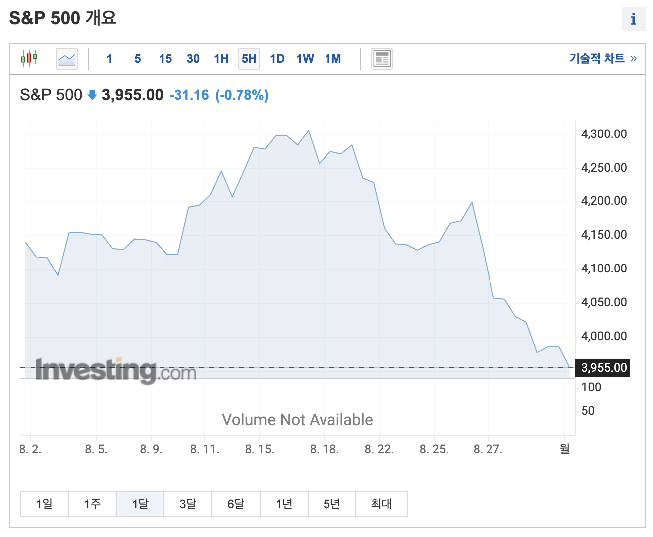Click the 4,000.00 axis label

[x=604, y=336]
